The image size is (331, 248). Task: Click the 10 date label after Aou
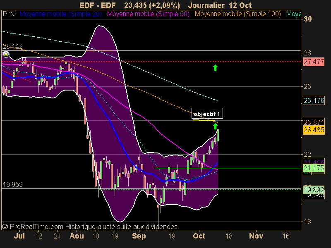[x=96, y=236]
